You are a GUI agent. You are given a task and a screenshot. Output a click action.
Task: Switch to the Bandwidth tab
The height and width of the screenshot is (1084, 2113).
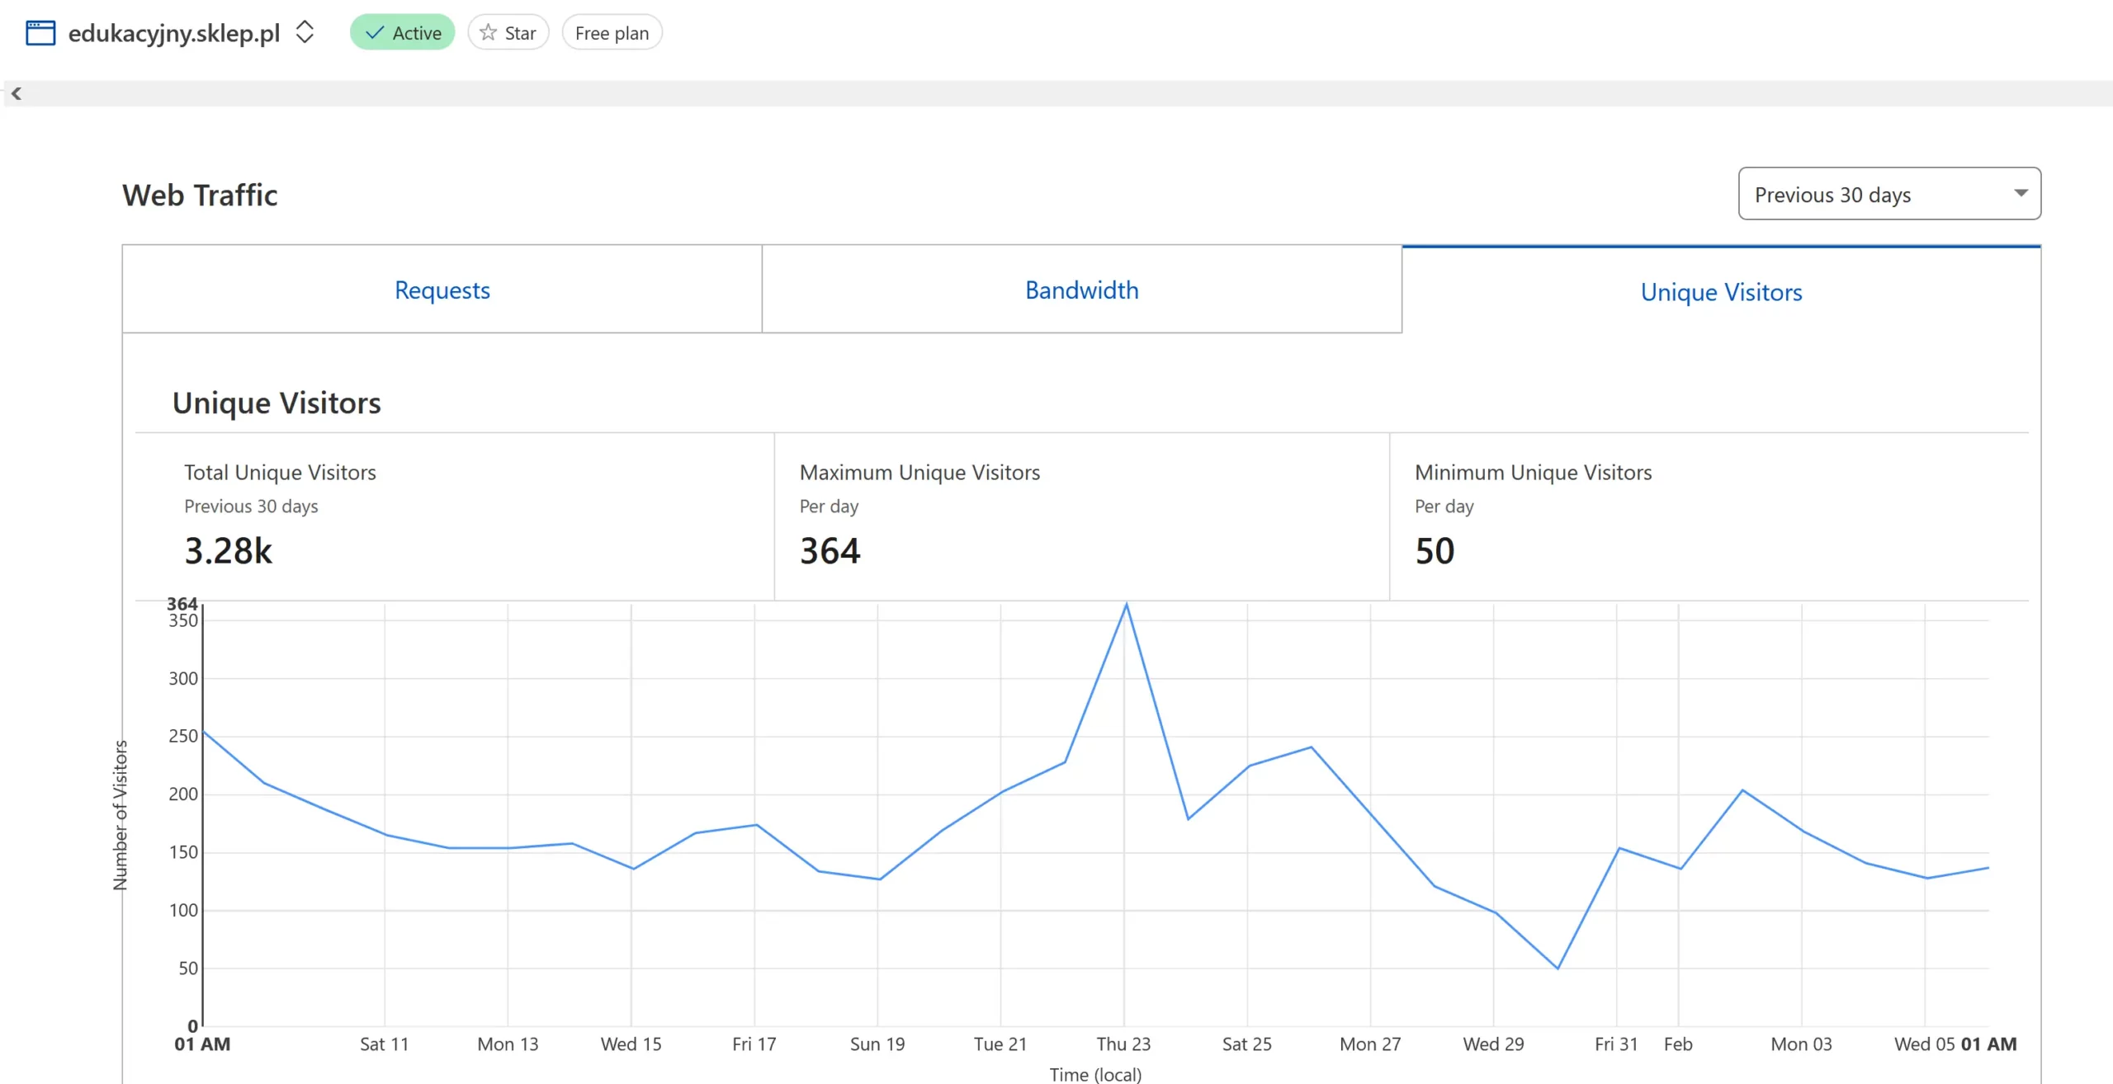click(x=1081, y=290)
